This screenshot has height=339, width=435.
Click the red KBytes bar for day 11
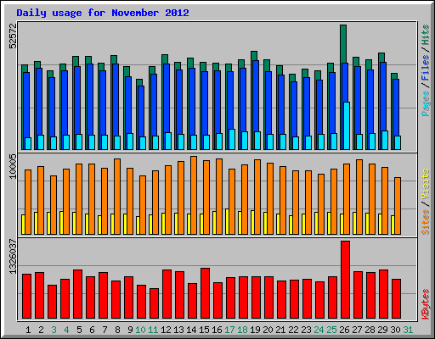[154, 303]
